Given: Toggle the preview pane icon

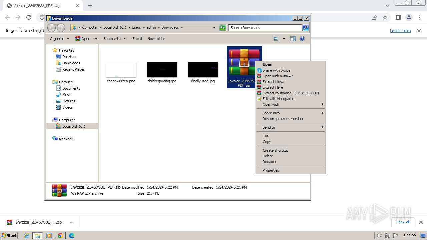Looking at the screenshot, I should click(x=293, y=39).
